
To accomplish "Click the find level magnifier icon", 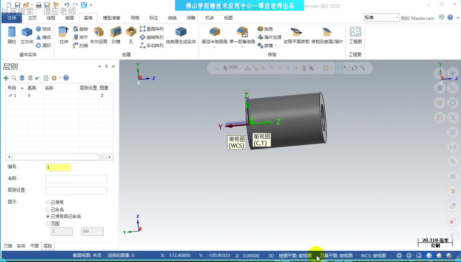I will (x=14, y=78).
